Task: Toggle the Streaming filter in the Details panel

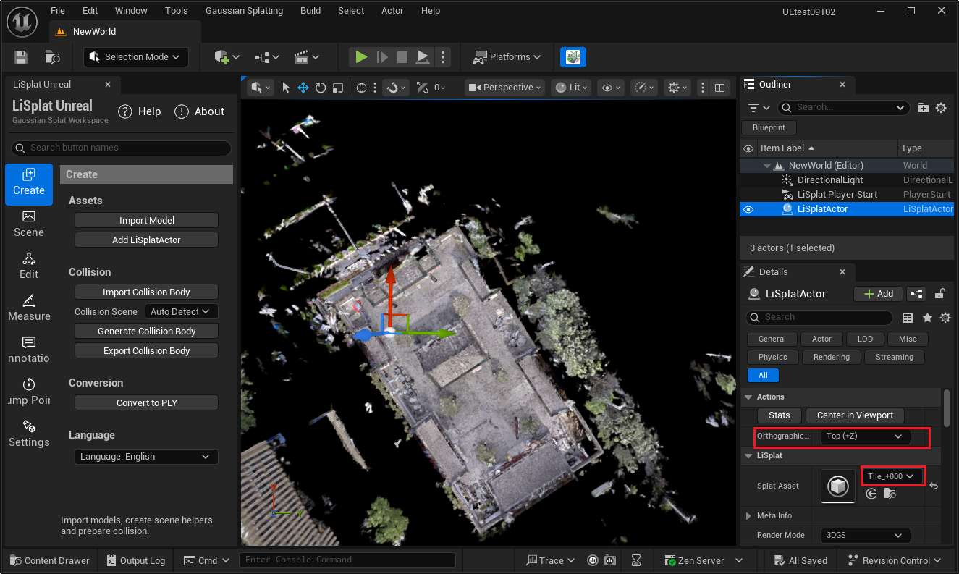Action: click(x=895, y=357)
